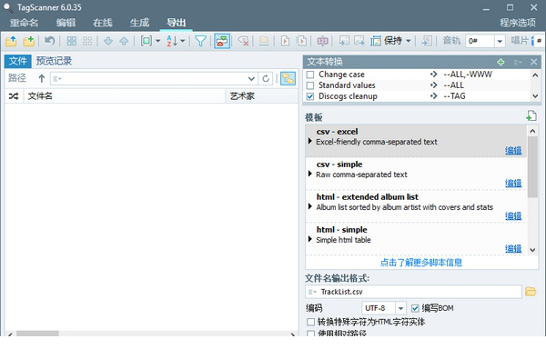The height and width of the screenshot is (349, 546).
Task: Click the add folder icon with plus
Action: [28, 41]
